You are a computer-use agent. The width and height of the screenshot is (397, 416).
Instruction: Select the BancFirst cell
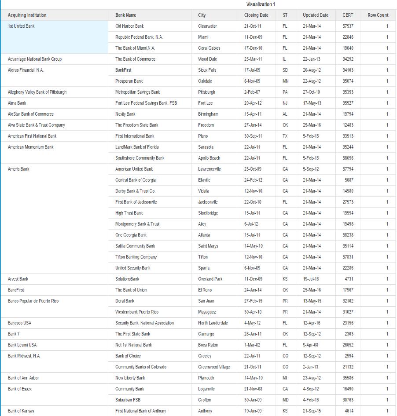pyautogui.click(x=55, y=290)
